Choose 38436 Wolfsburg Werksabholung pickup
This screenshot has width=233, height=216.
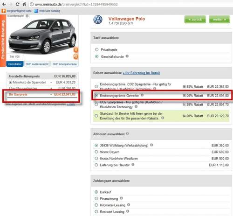96,146
